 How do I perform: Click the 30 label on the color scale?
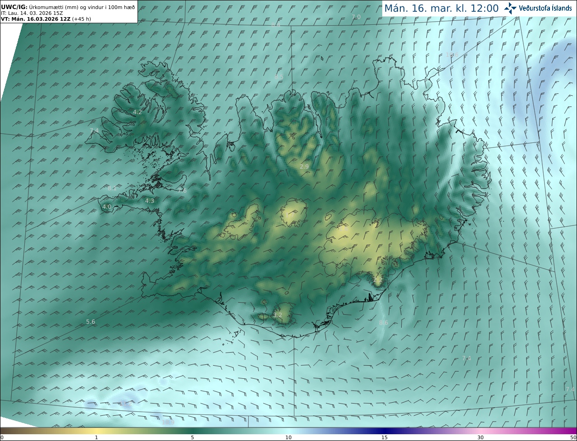click(x=481, y=437)
